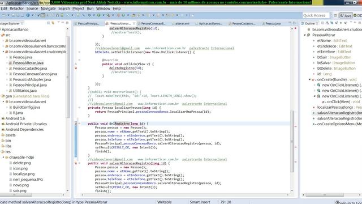Toggle Hide Fields in Outline toolbar
The height and width of the screenshot is (204, 362).
(x=331, y=23)
